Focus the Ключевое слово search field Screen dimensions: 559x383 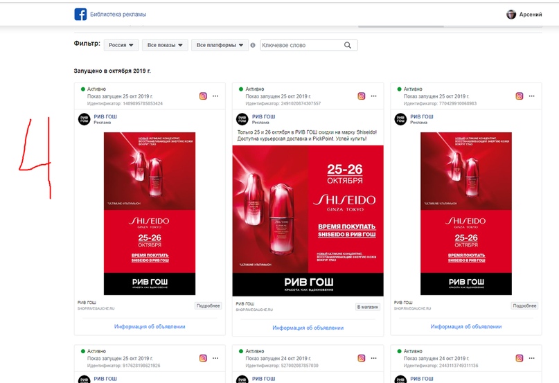click(309, 45)
